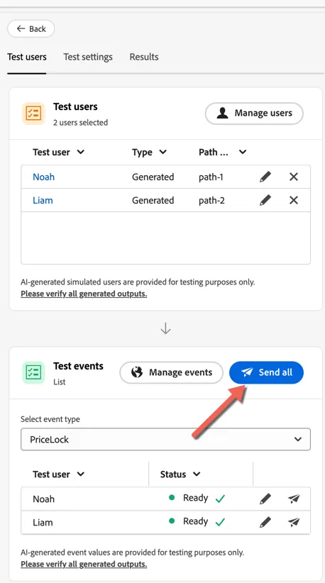Image resolution: width=325 pixels, height=583 pixels.
Task: Open the PriceLock event type dropdown
Action: point(165,440)
